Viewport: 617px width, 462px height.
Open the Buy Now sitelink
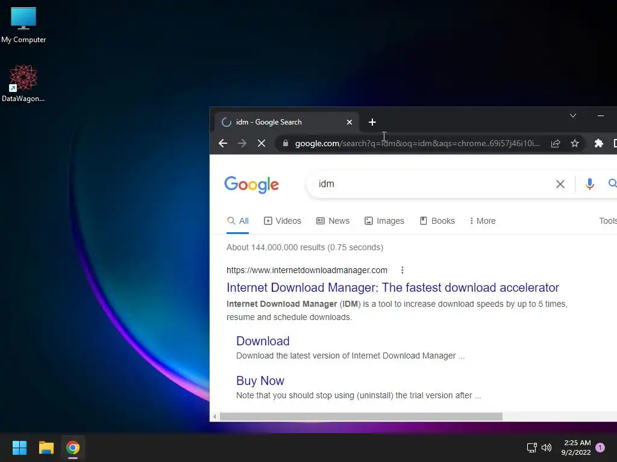(x=260, y=381)
